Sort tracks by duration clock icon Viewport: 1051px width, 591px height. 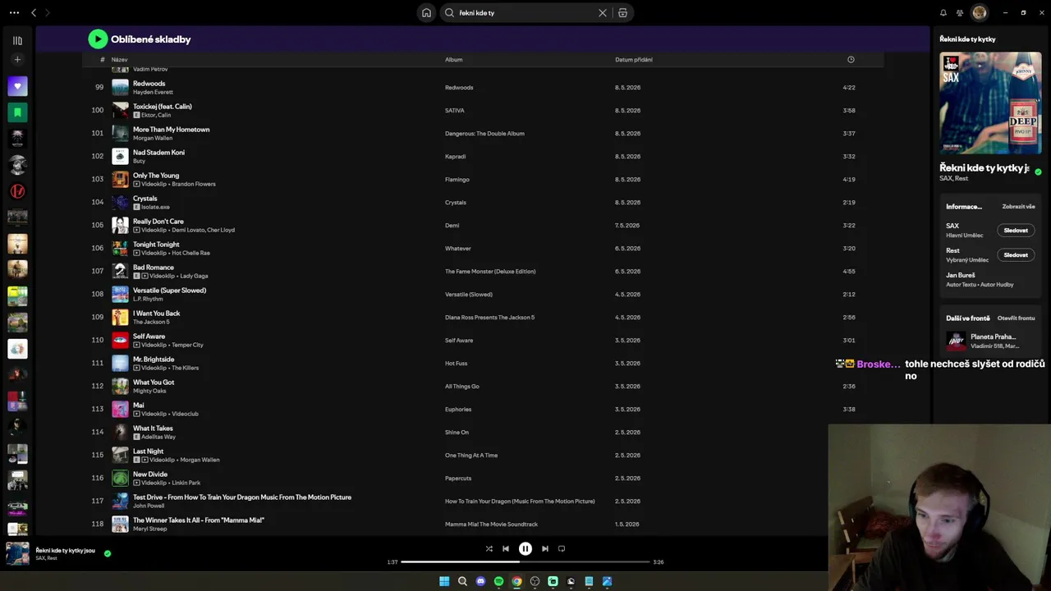pyautogui.click(x=851, y=60)
